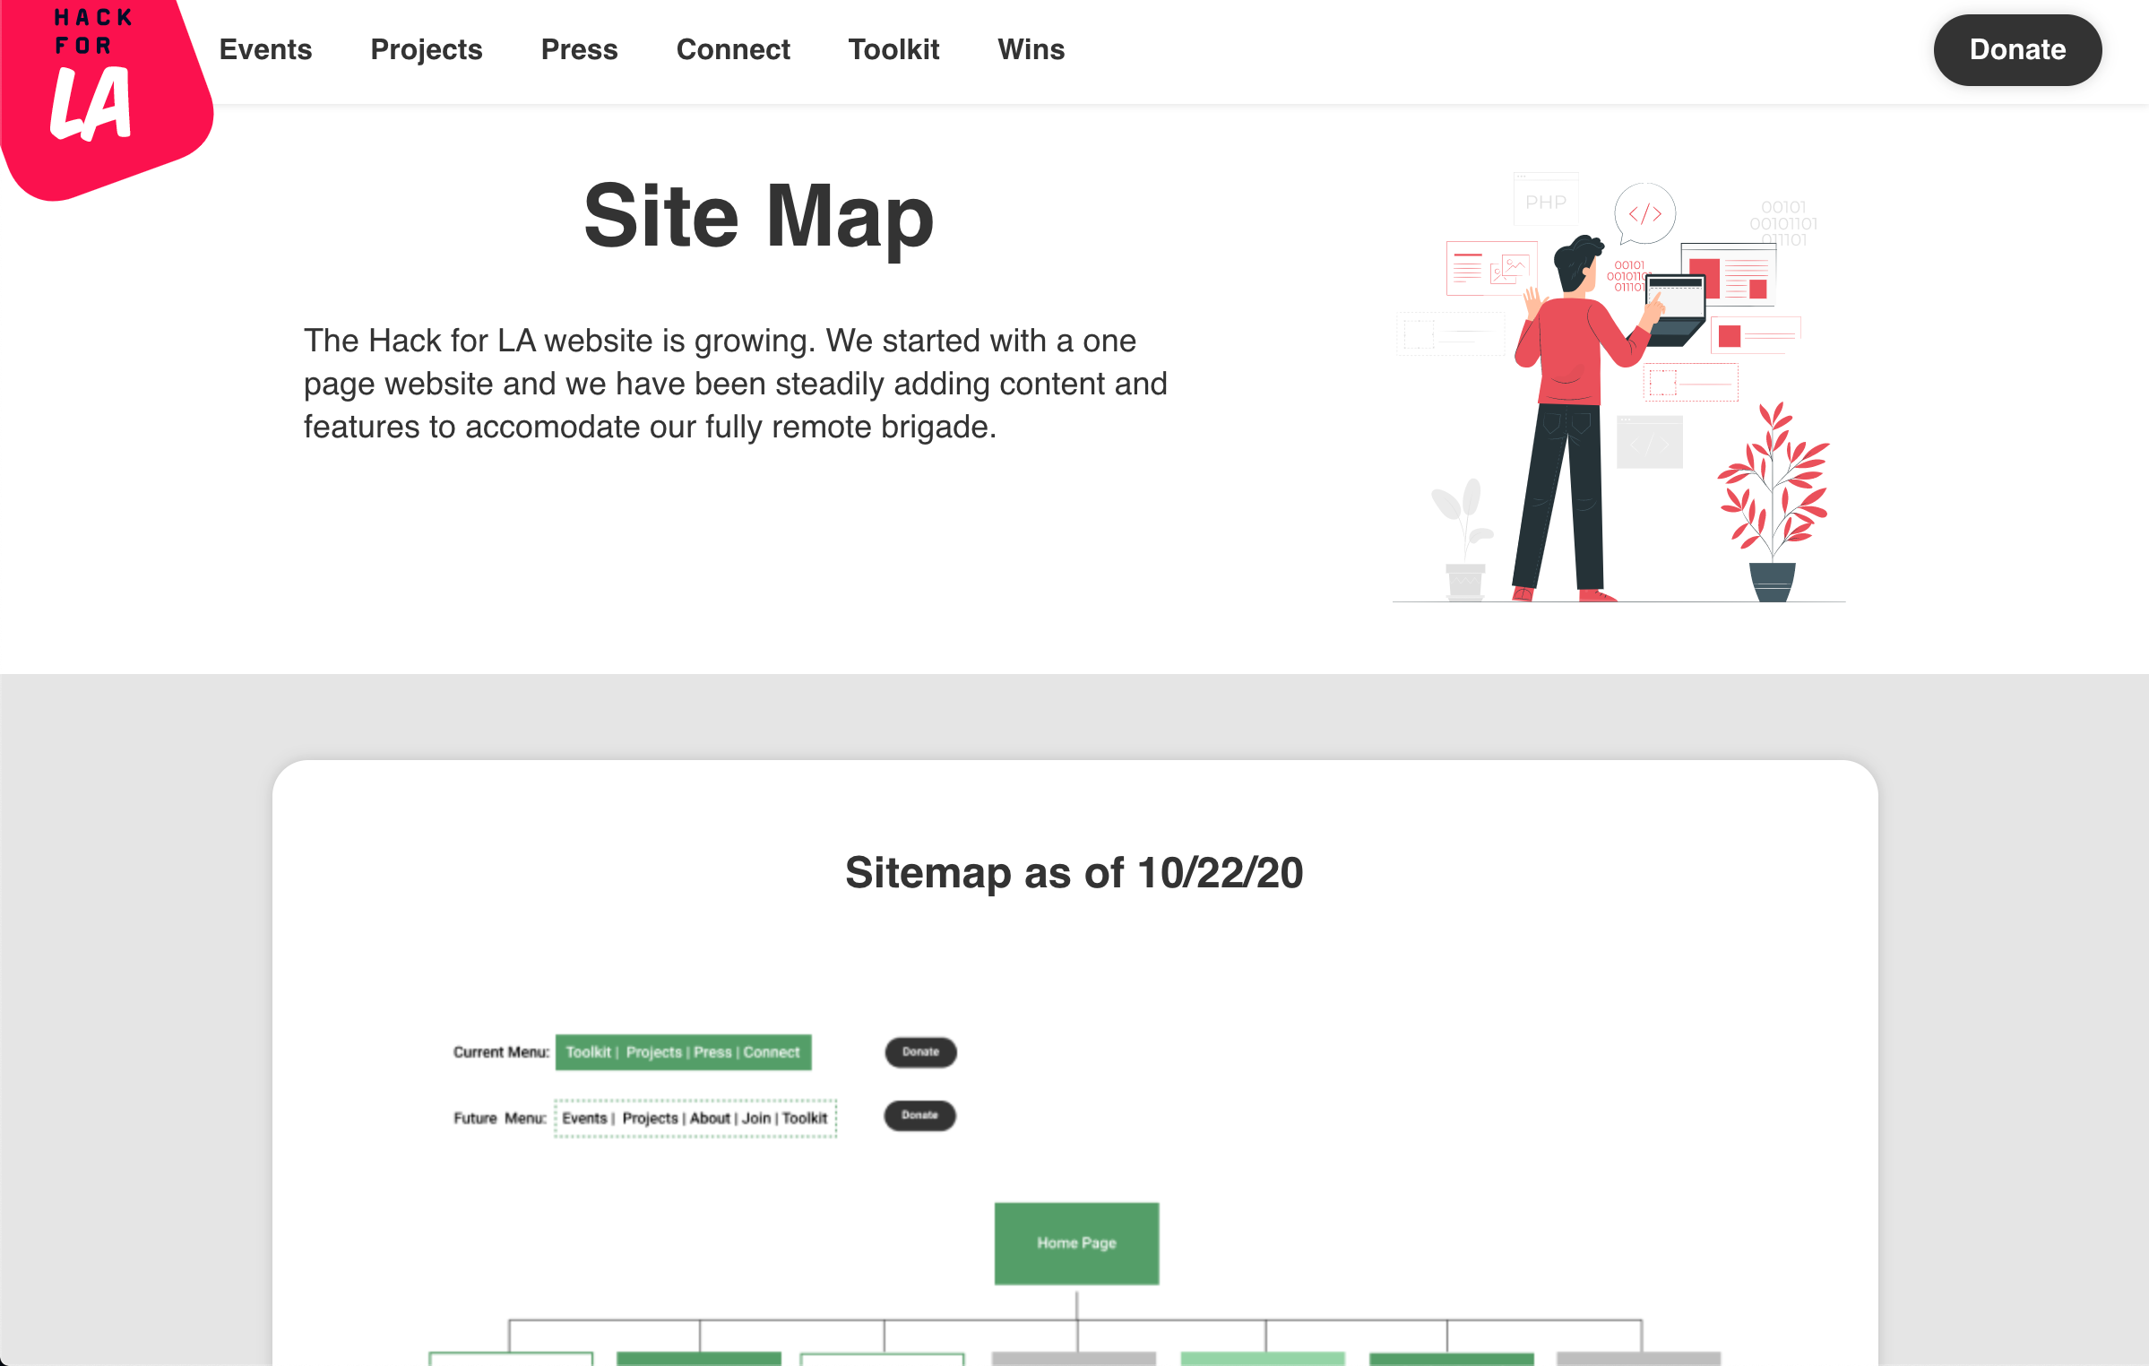Click the Donate pill beside Current Menu
The height and width of the screenshot is (1366, 2149).
920,1052
